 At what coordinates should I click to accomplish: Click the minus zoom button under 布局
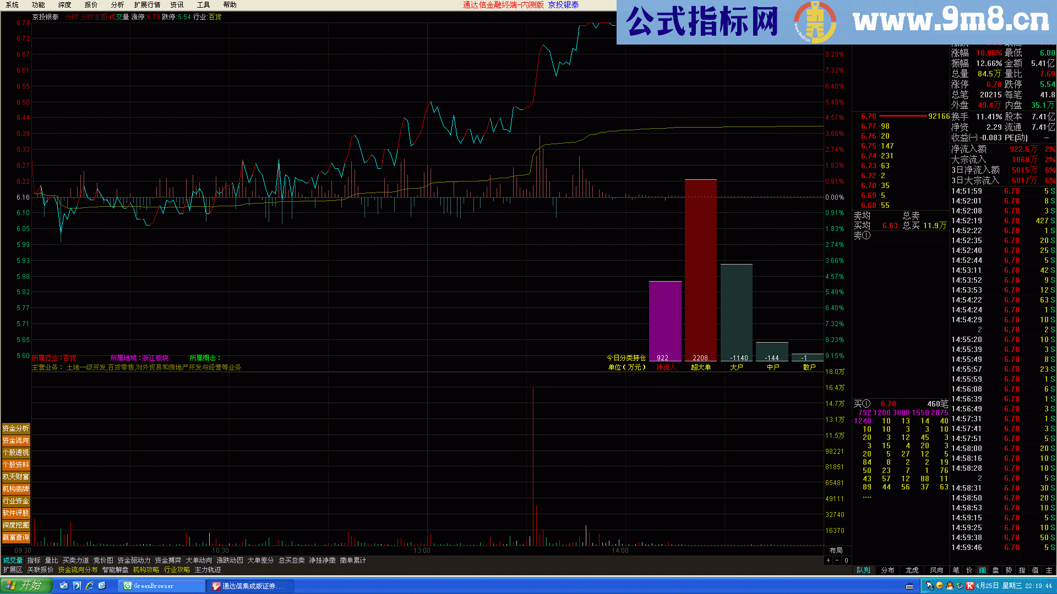837,560
